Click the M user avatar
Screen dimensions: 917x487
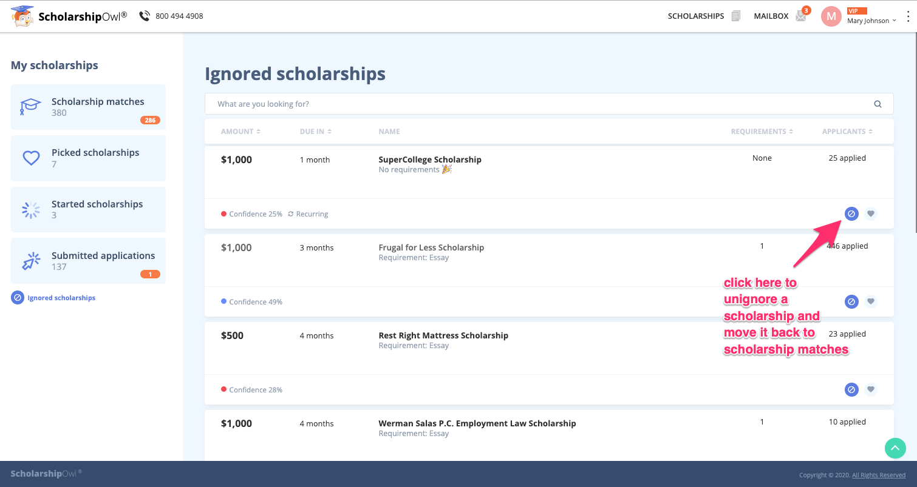(x=831, y=16)
